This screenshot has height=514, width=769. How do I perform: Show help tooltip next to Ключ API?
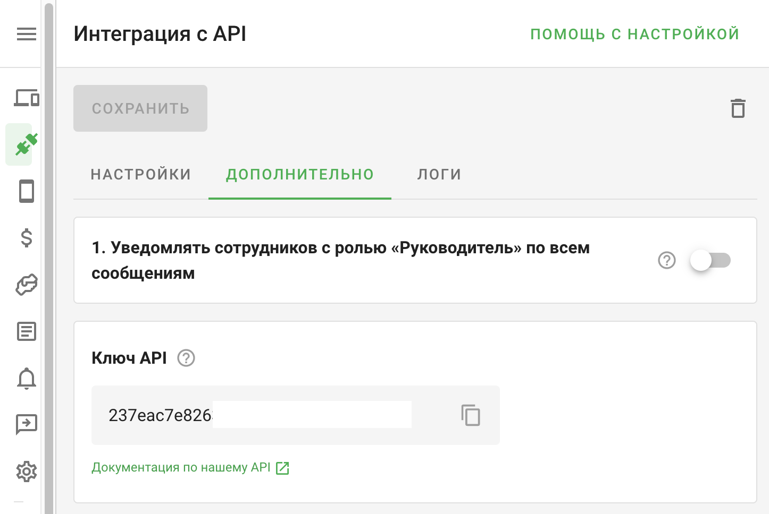(186, 358)
